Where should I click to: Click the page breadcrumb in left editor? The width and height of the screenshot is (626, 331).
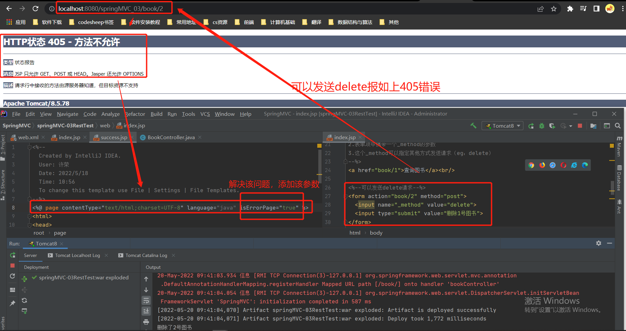tap(60, 233)
